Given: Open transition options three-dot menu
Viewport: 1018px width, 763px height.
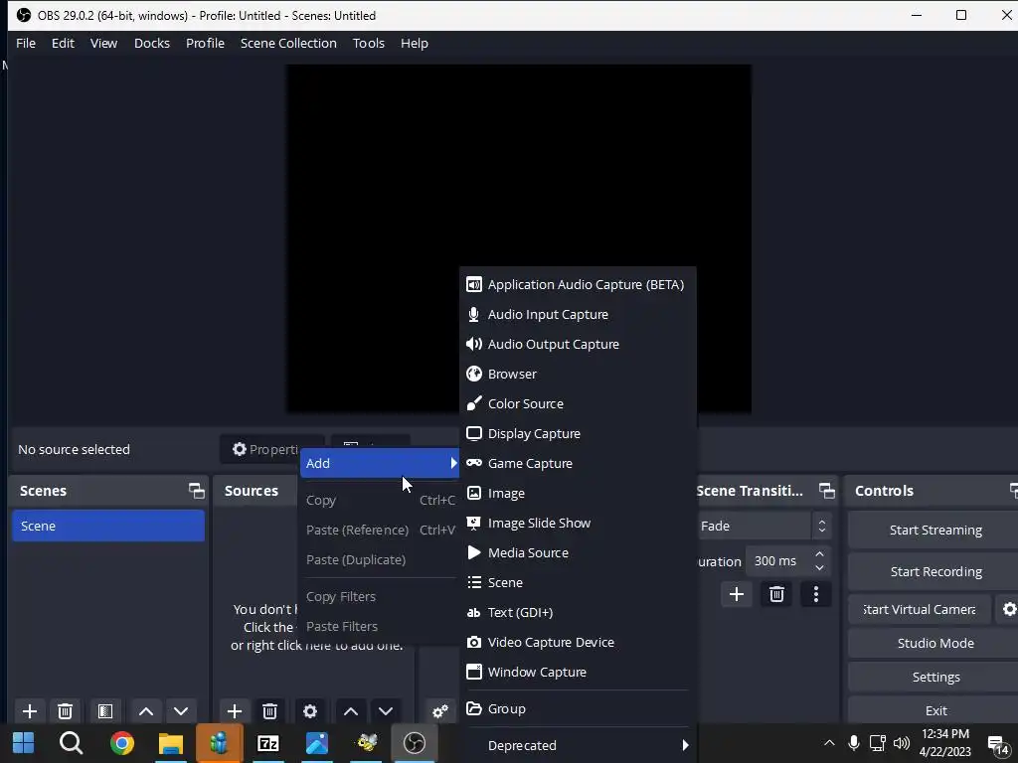Looking at the screenshot, I should pyautogui.click(x=816, y=594).
